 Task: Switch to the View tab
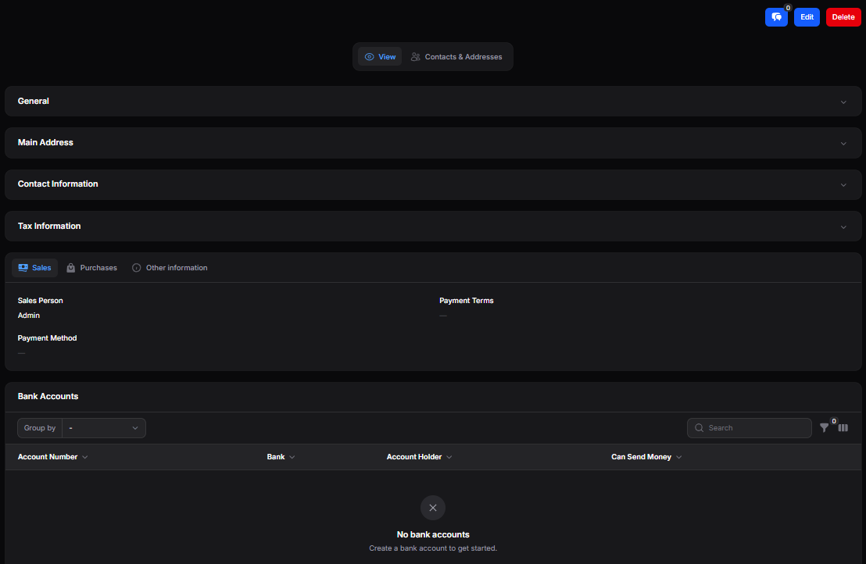point(380,57)
